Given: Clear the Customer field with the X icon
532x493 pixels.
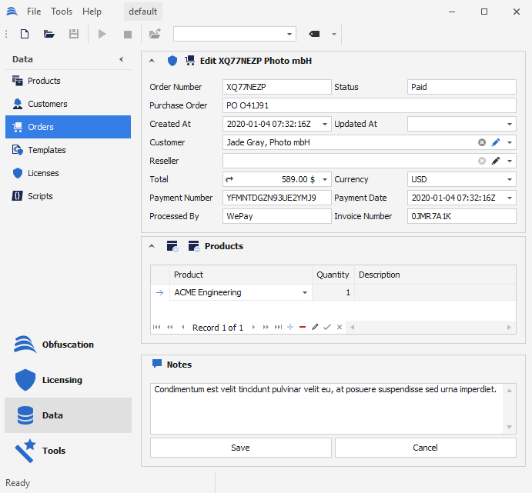Looking at the screenshot, I should (x=482, y=142).
